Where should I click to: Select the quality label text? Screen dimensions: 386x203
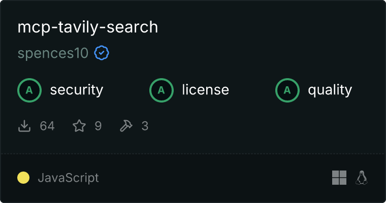coord(330,90)
